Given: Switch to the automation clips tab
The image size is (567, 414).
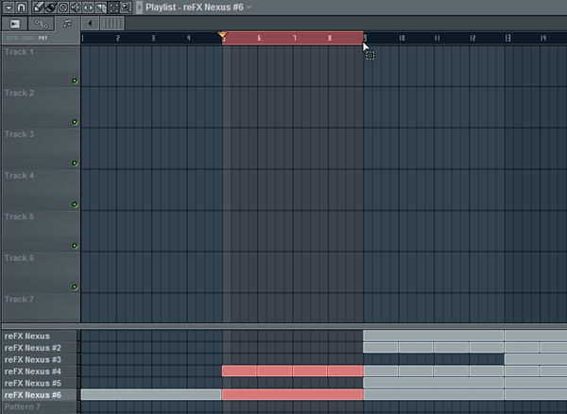Looking at the screenshot, I should 41,22.
